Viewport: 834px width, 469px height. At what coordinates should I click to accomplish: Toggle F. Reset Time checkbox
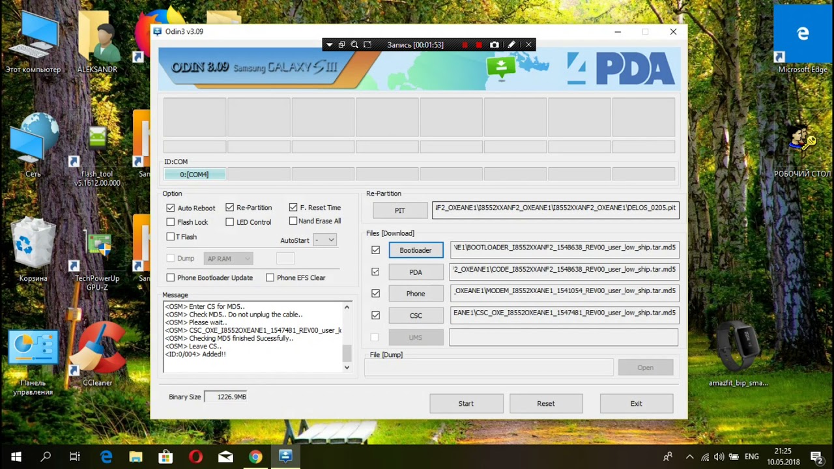[293, 207]
